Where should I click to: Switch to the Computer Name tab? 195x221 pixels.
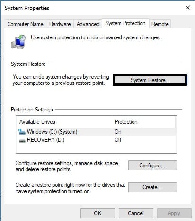(x=25, y=24)
